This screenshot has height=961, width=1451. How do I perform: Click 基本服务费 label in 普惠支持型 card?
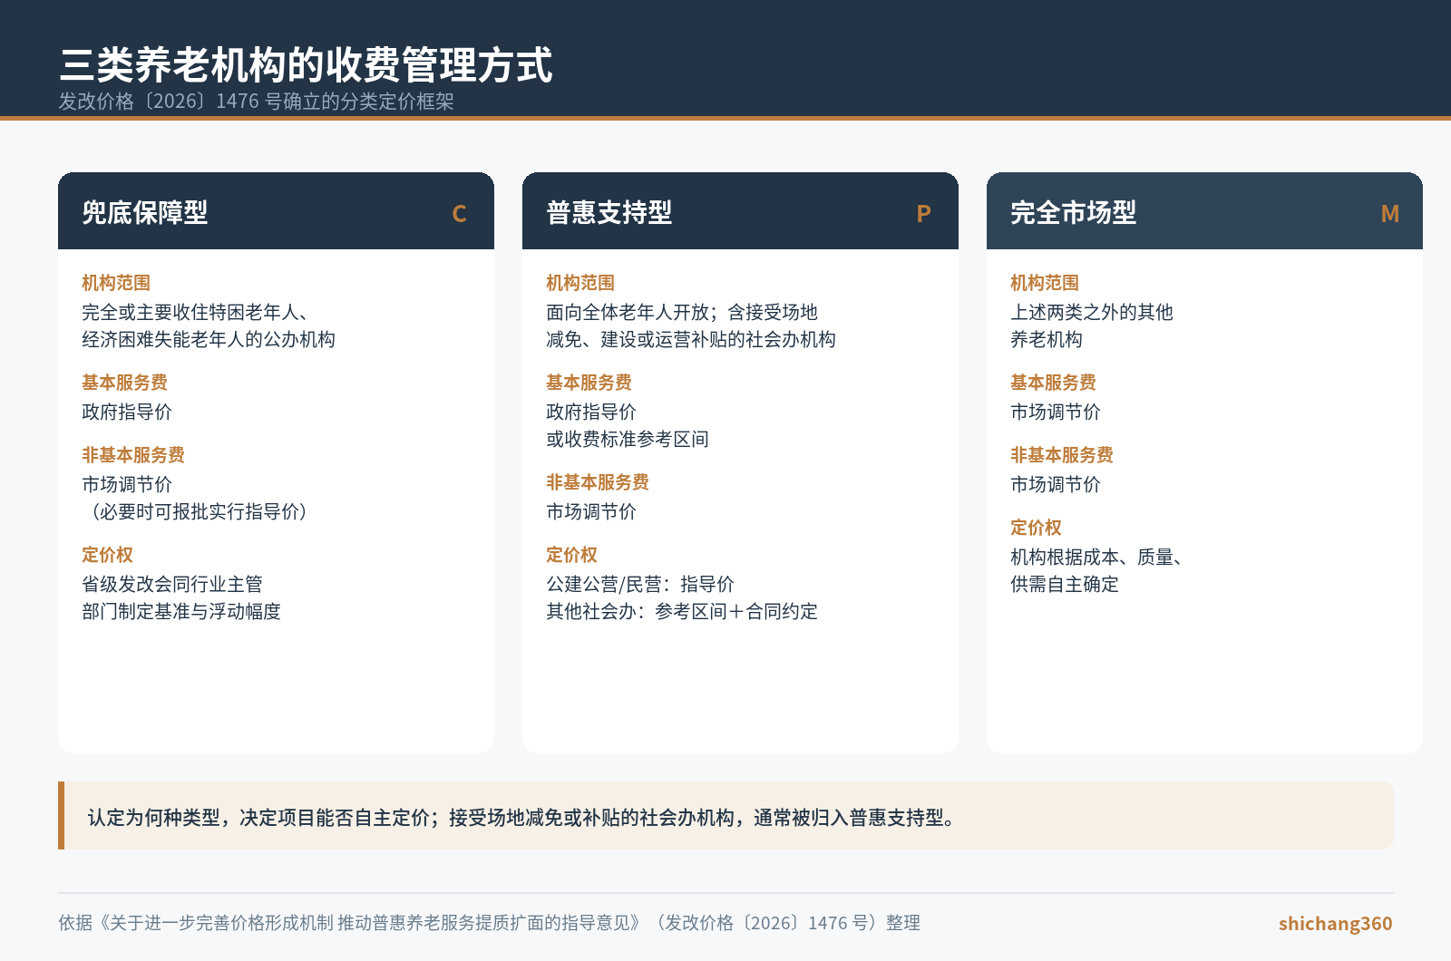pyautogui.click(x=589, y=383)
